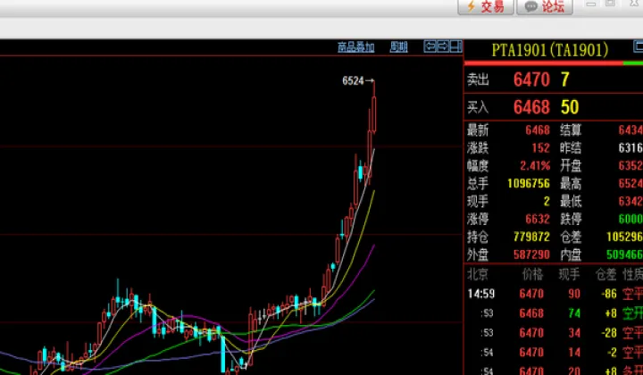Image resolution: width=643 pixels, height=375 pixels.
Task: Open the 论坛 forum button
Action: click(x=545, y=6)
